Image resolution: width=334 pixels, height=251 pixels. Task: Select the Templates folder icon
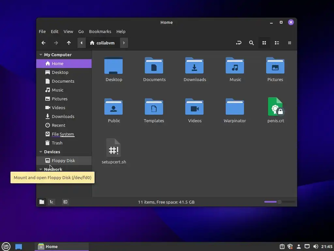coord(154,107)
